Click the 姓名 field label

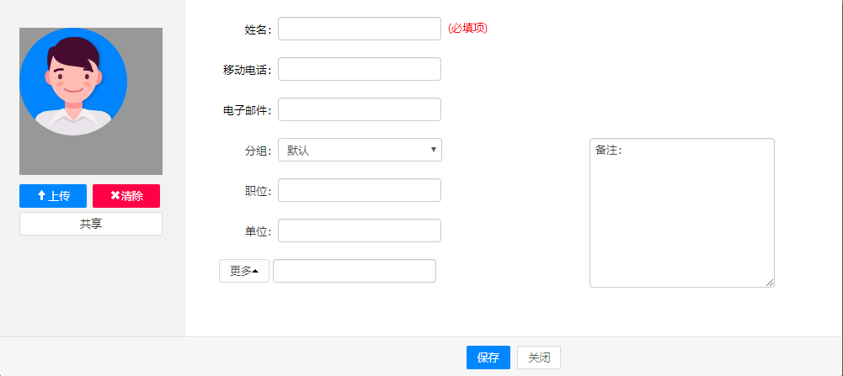click(258, 29)
